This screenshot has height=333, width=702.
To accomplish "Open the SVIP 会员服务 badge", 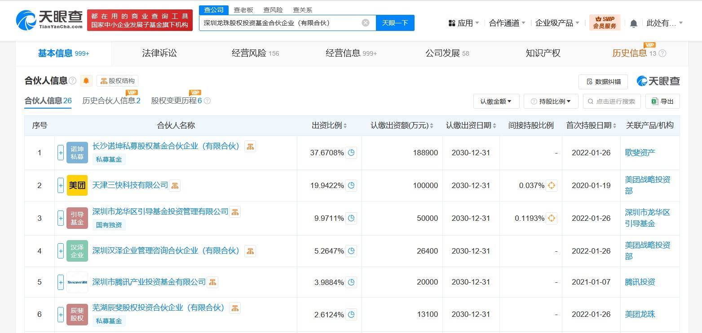I will tap(605, 22).
